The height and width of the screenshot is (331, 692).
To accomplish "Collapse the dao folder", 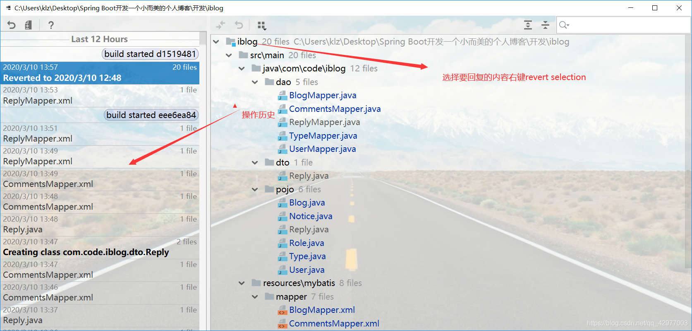I will tap(255, 82).
